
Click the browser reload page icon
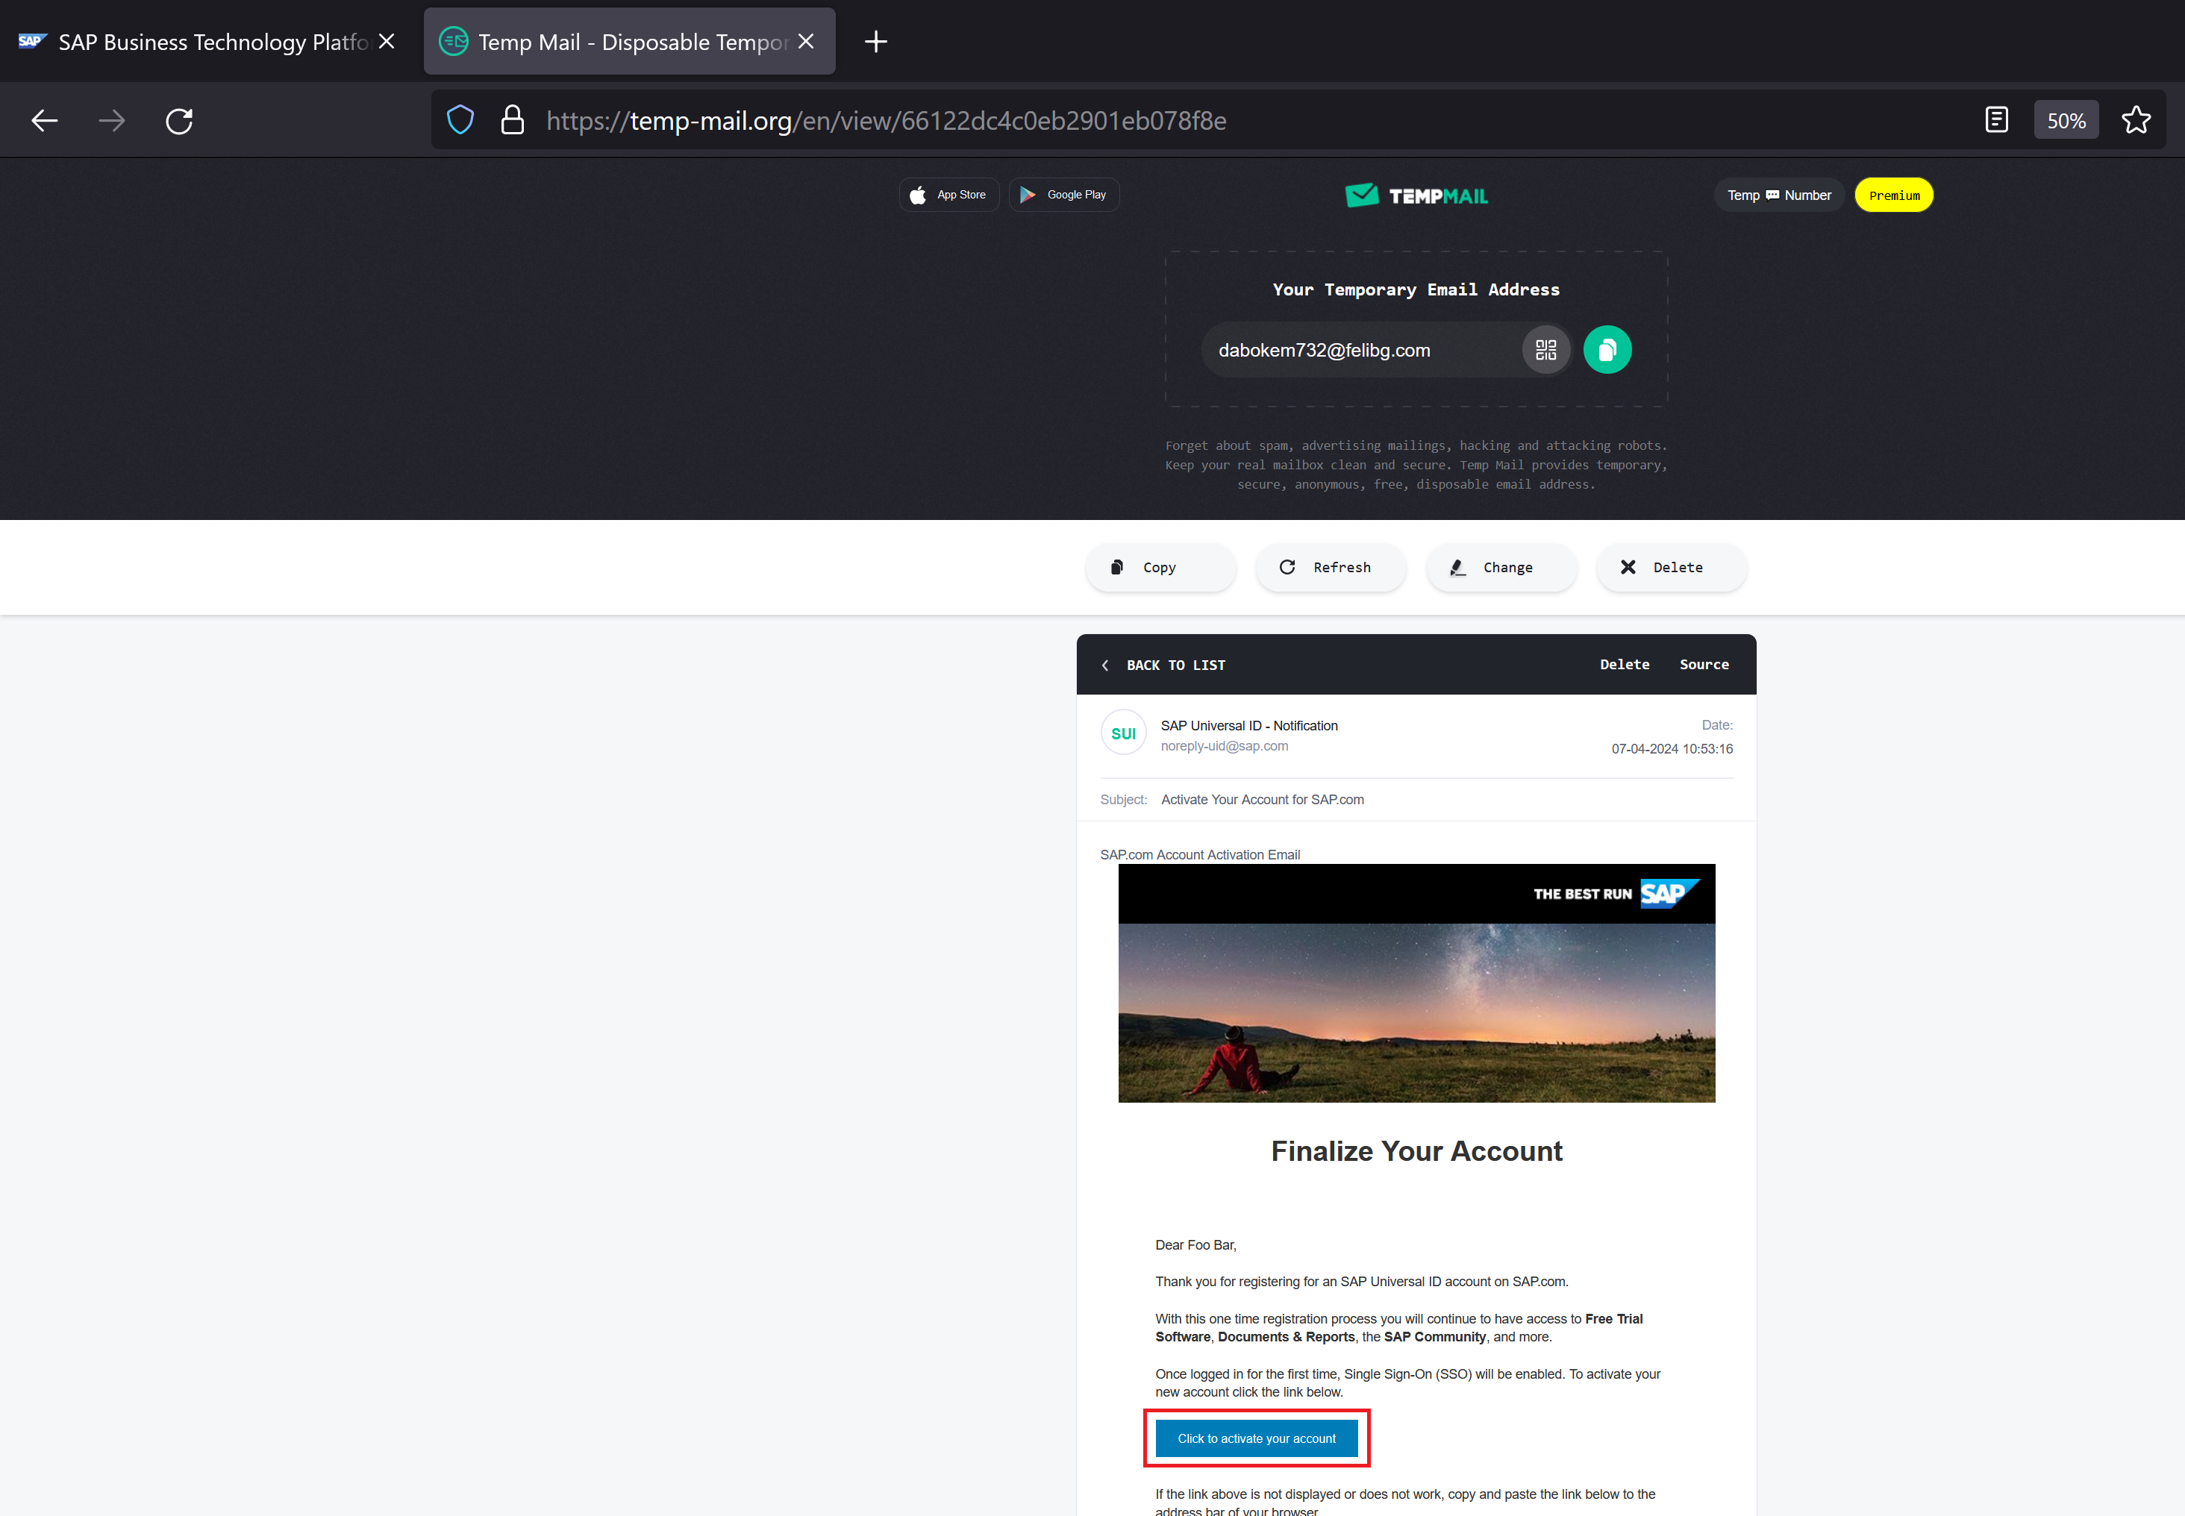tap(178, 121)
